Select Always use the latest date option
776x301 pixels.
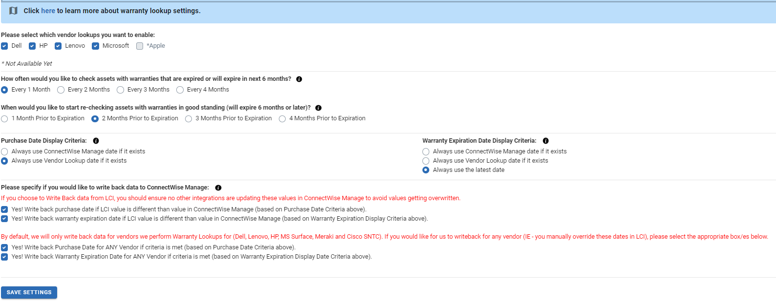point(426,170)
